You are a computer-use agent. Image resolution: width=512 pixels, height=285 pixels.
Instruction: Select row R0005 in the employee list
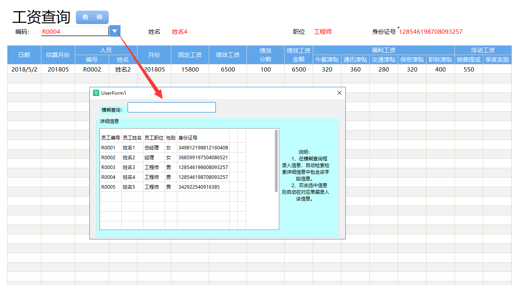point(173,187)
